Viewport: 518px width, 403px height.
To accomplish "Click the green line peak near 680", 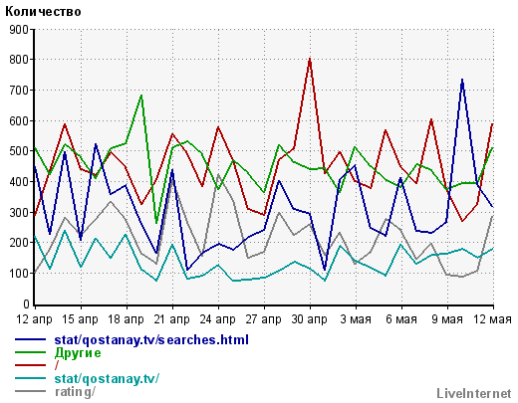I will point(141,96).
